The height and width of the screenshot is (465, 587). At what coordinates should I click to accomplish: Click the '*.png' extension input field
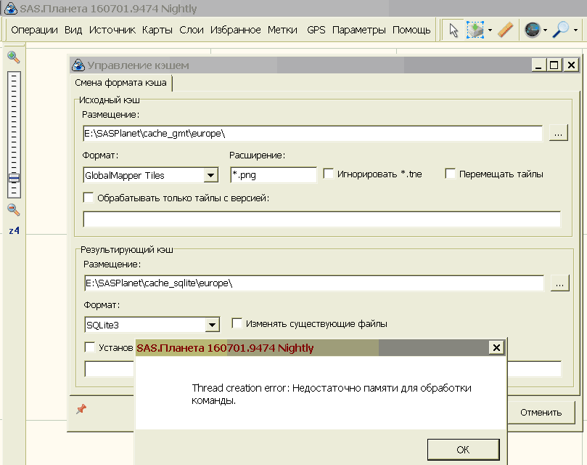273,175
